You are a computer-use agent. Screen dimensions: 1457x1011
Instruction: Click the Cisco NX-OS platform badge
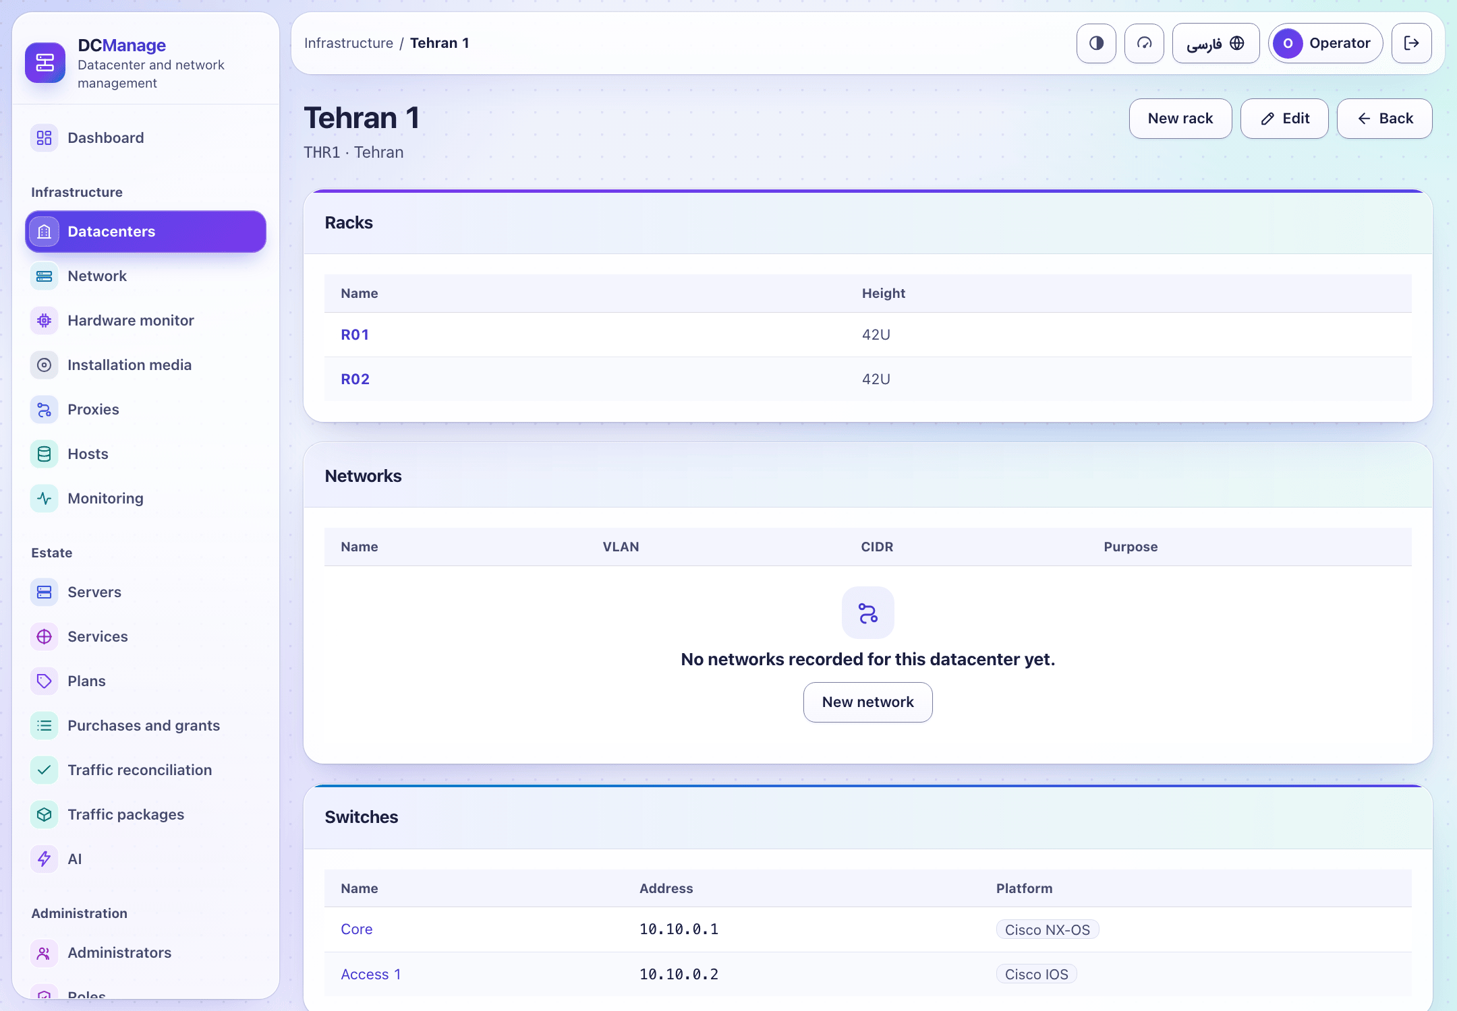click(1048, 929)
